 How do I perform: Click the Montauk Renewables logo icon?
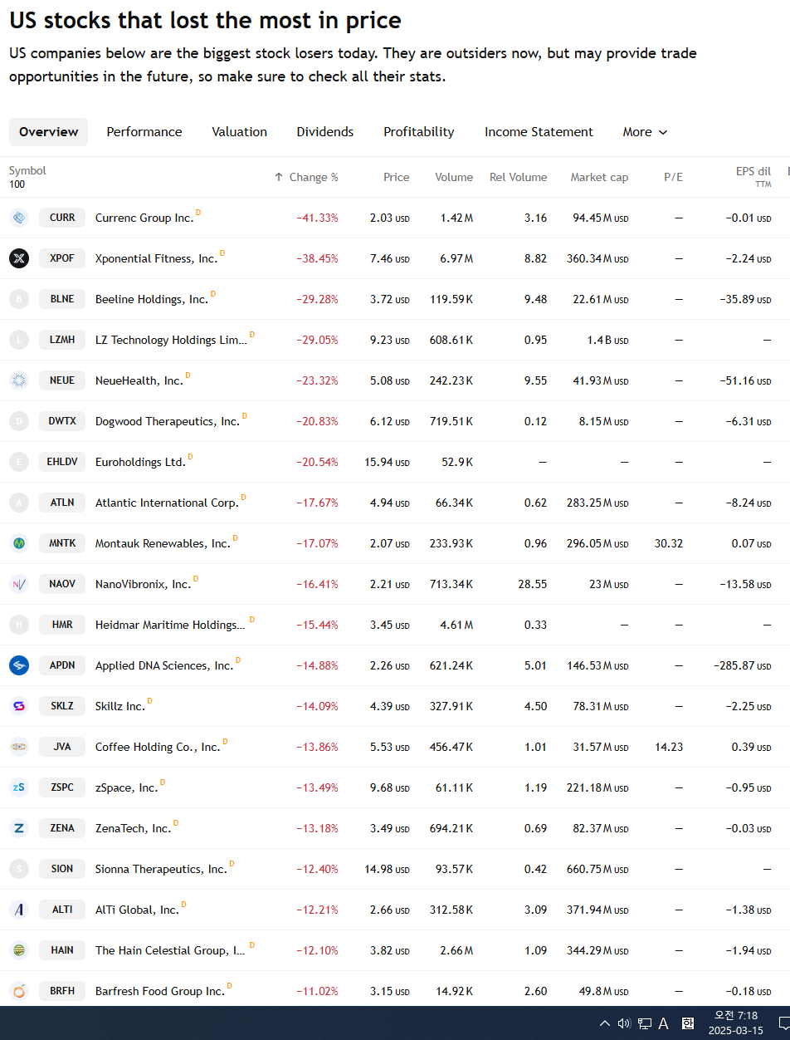[x=19, y=543]
